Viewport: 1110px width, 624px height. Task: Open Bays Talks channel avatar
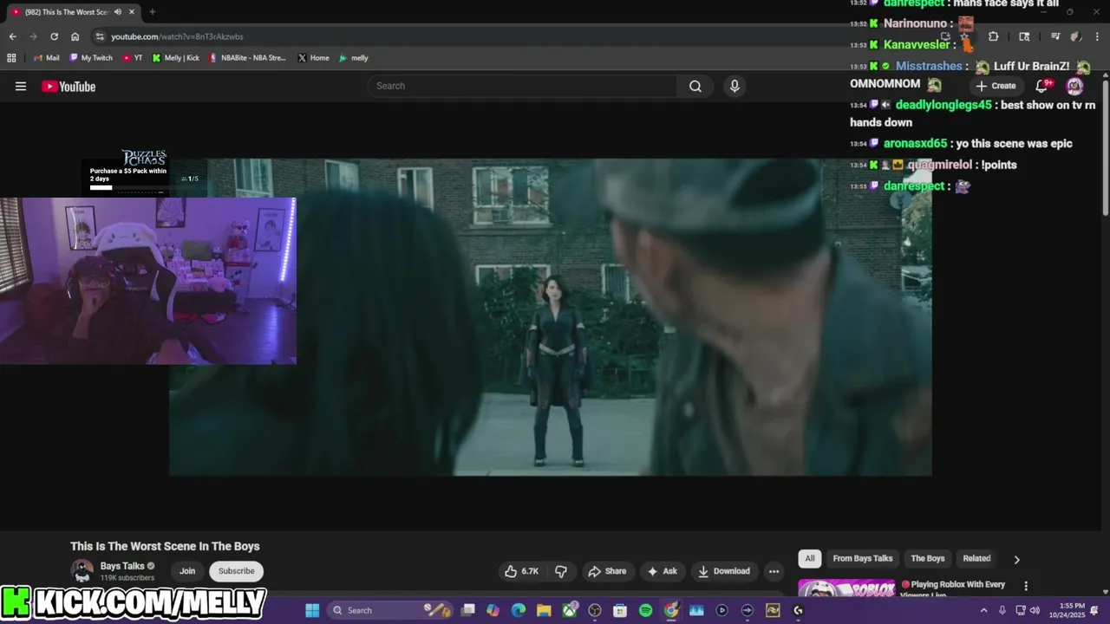click(82, 571)
